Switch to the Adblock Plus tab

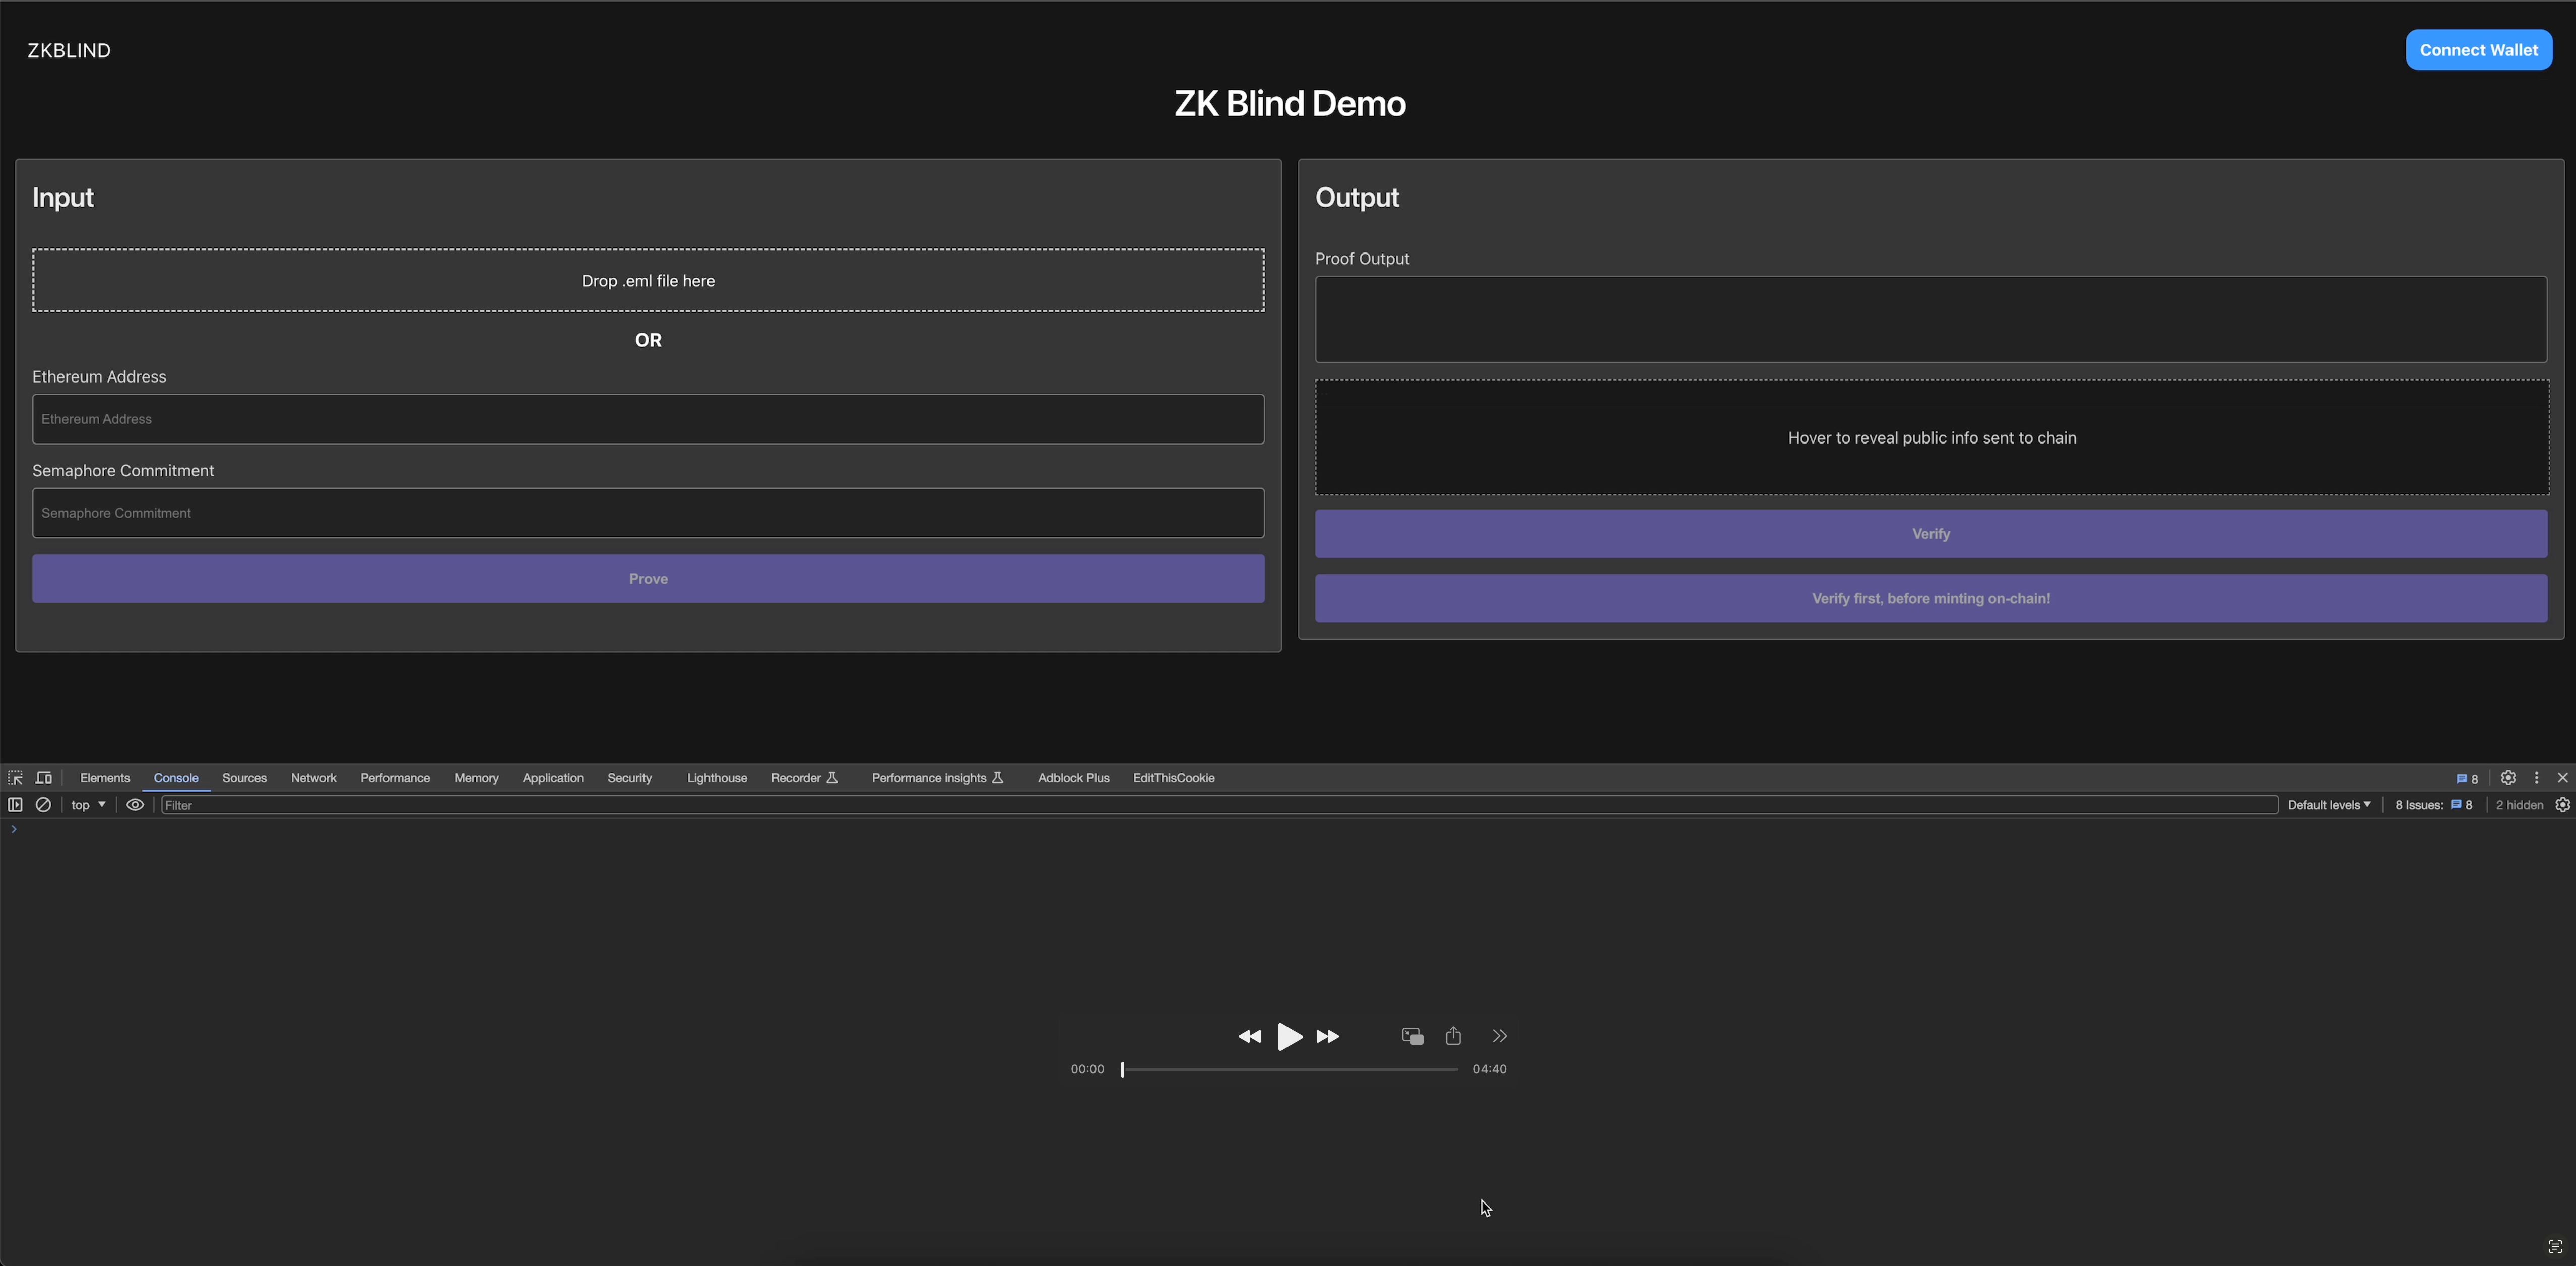[x=1073, y=778]
